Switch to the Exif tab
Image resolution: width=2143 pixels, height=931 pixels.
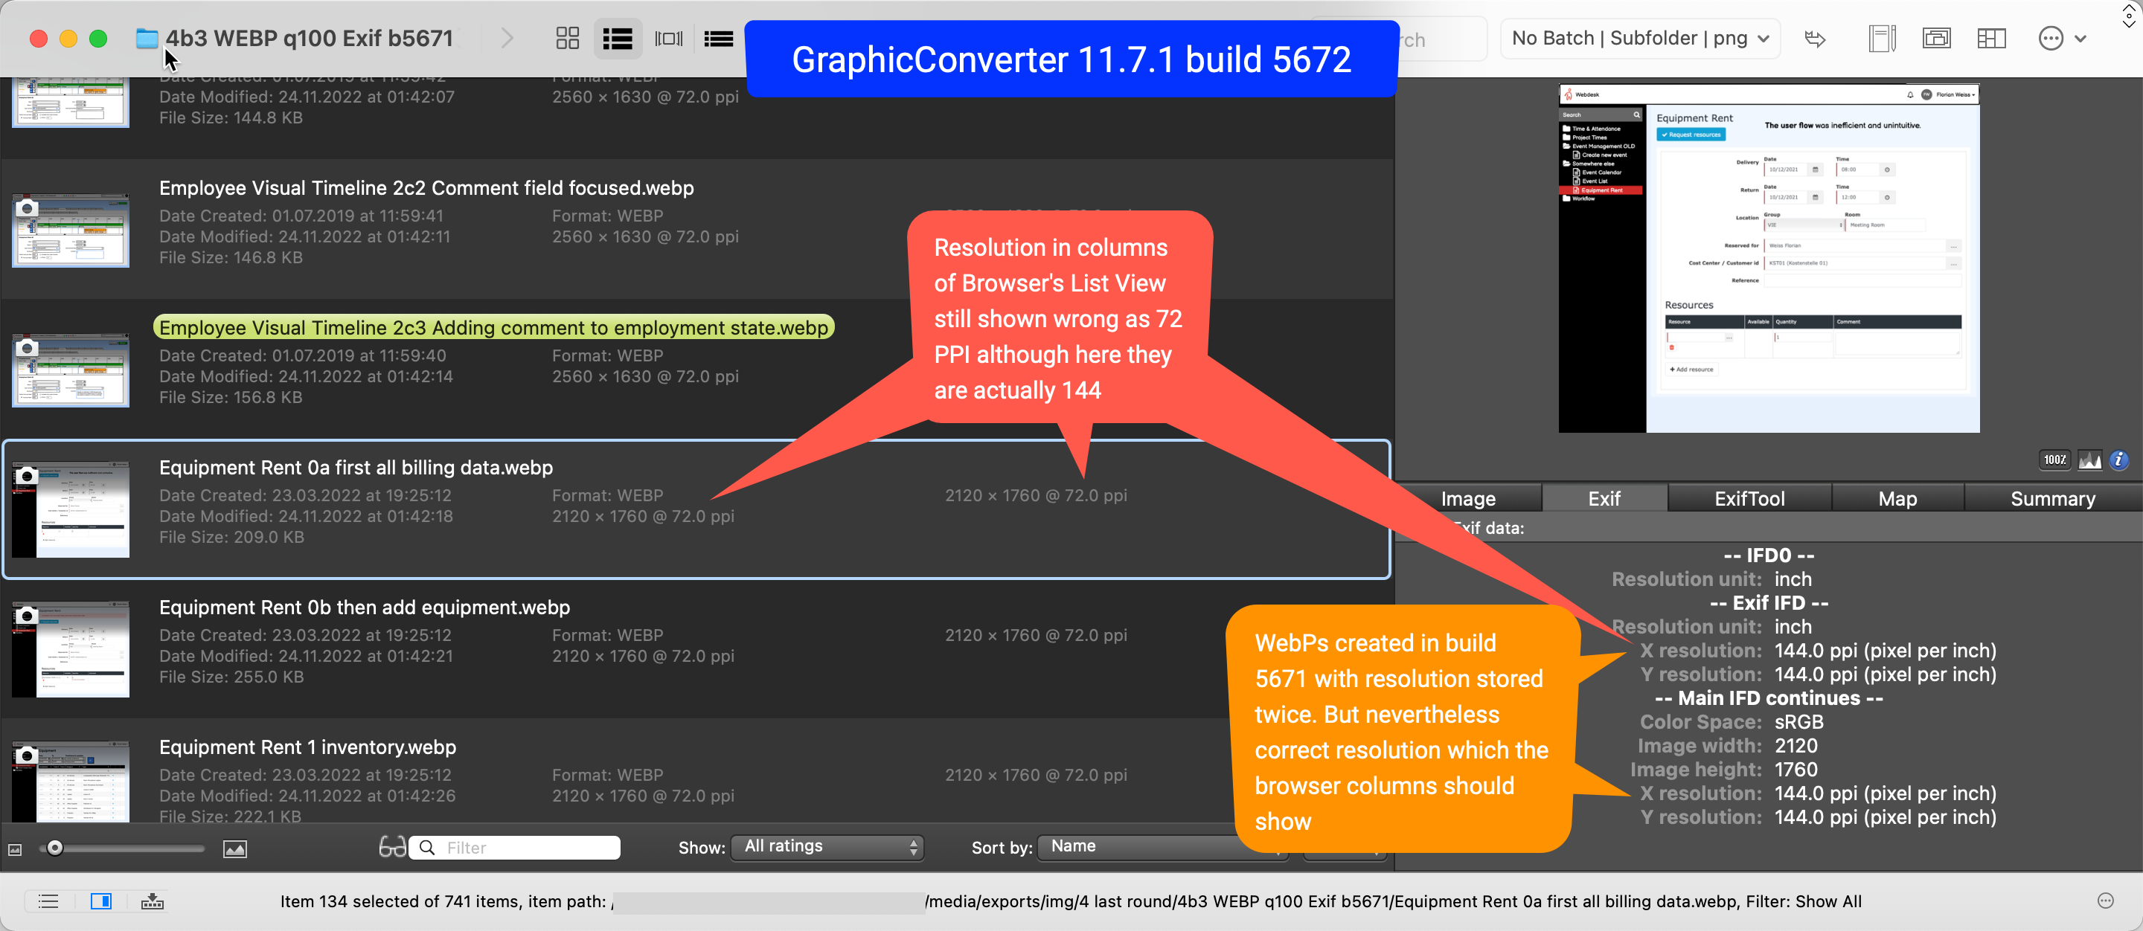[x=1604, y=499]
